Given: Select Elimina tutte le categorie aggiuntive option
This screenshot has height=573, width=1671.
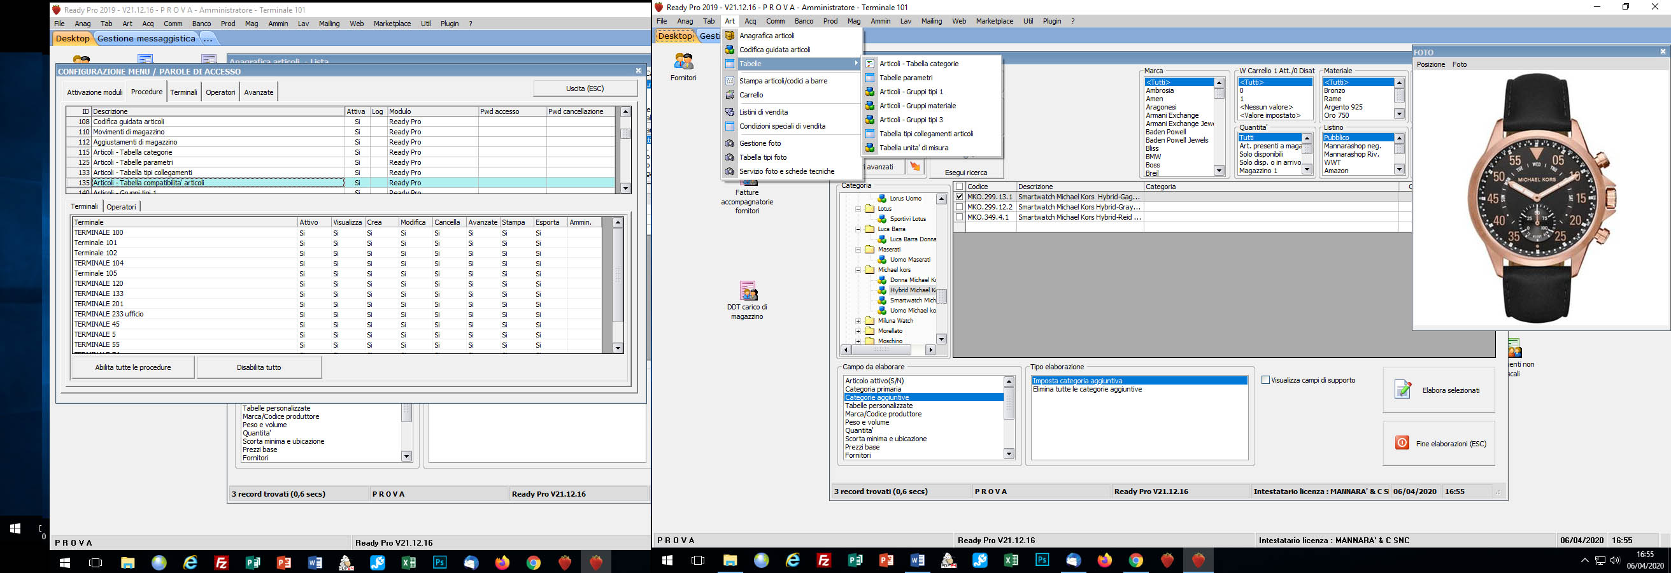Looking at the screenshot, I should [x=1087, y=390].
